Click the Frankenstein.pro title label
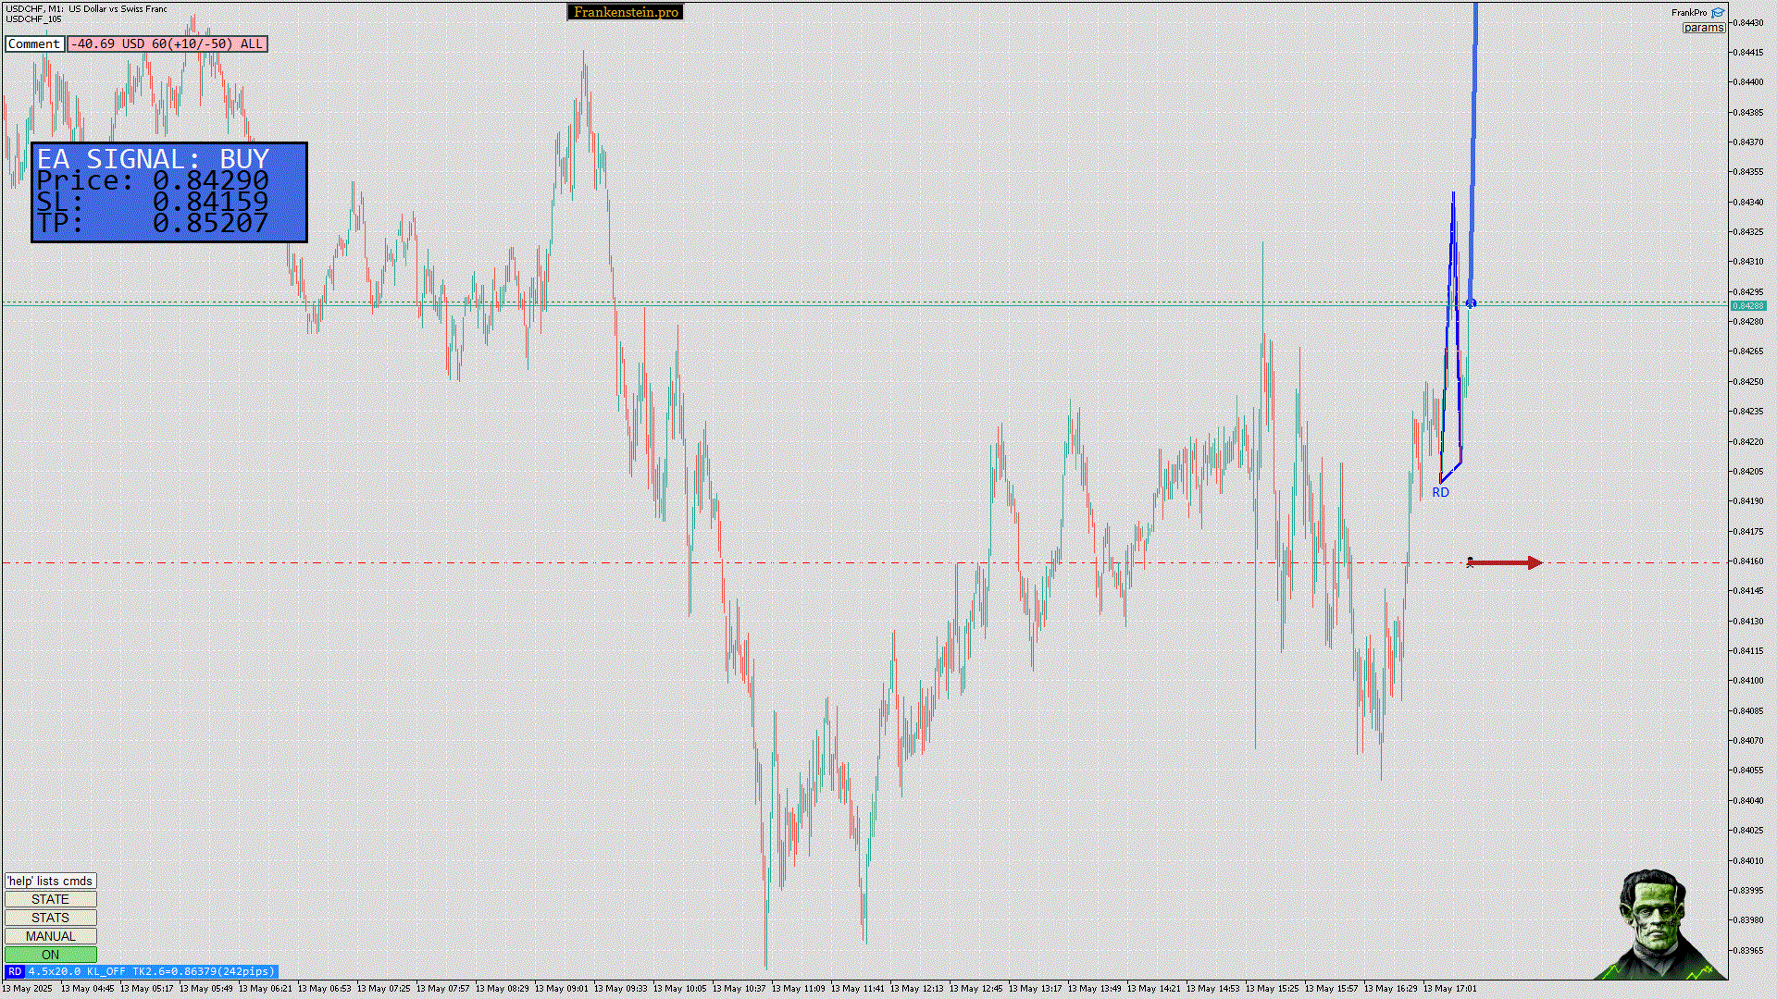1777x999 pixels. click(626, 12)
